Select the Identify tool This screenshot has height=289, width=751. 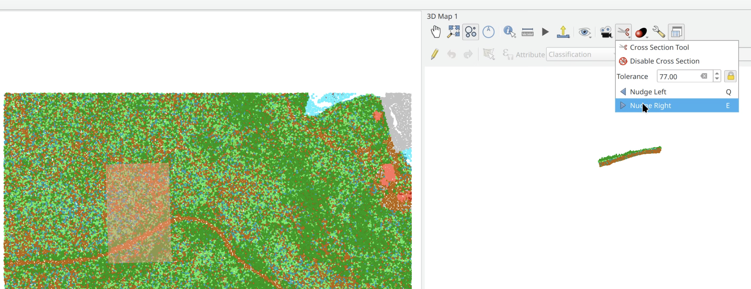(x=509, y=32)
